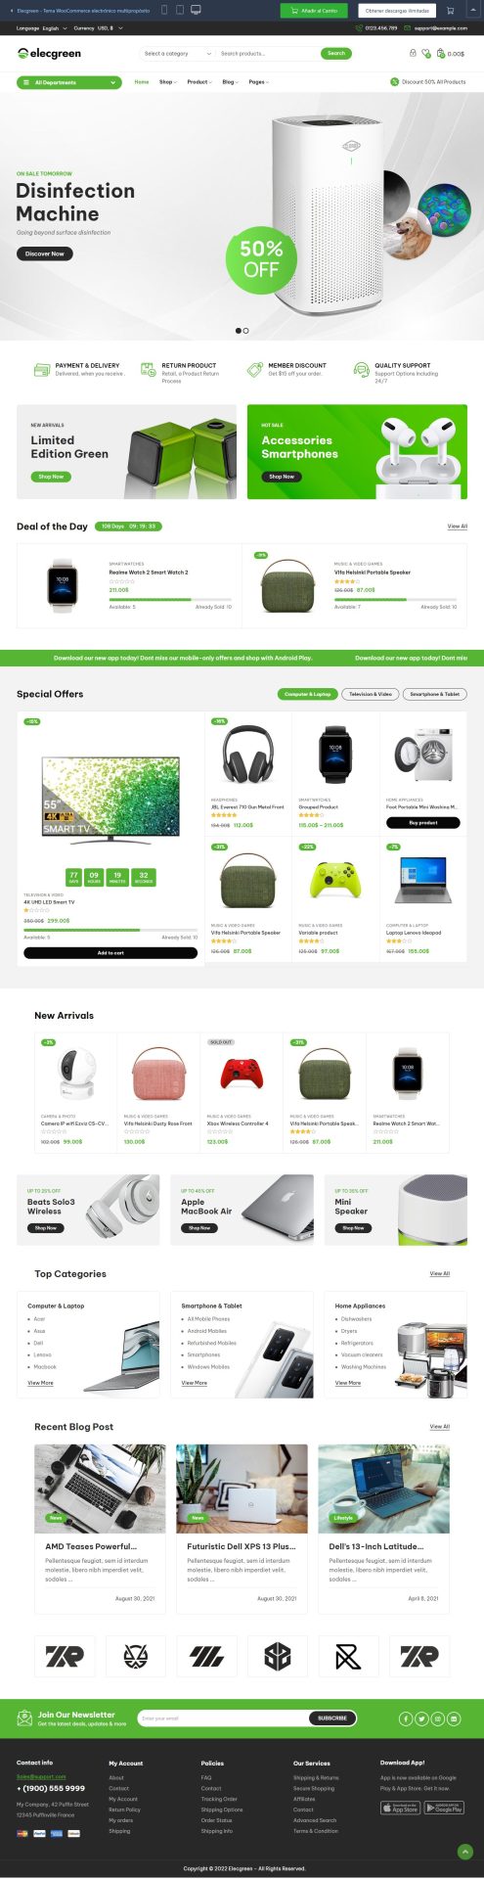Click the Facebook icon in newsletter bar
This screenshot has width=484, height=1879.
pos(406,1719)
